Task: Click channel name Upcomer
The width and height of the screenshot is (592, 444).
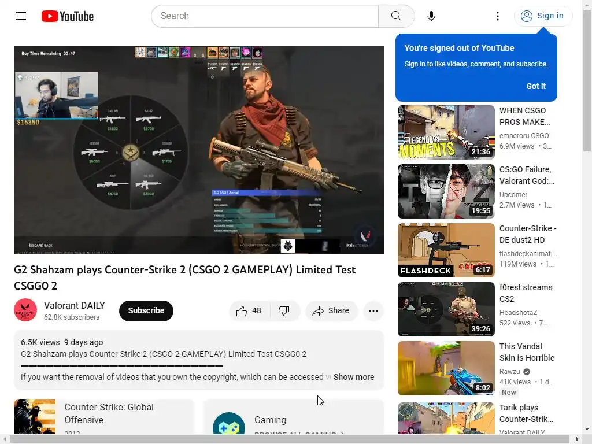Action: coord(513,194)
